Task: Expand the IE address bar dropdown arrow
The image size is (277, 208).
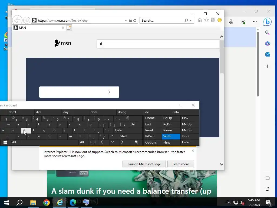Action: [126, 21]
